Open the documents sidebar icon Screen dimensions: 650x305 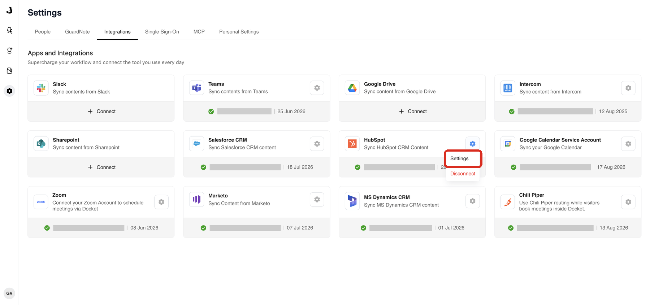click(9, 71)
